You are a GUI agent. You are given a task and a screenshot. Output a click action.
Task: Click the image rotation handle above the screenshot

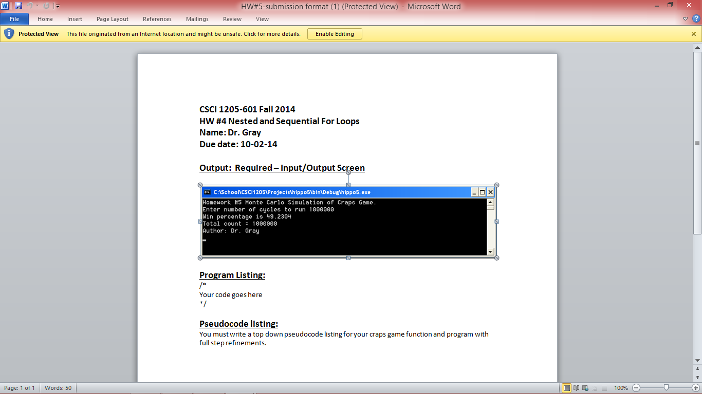(x=348, y=172)
